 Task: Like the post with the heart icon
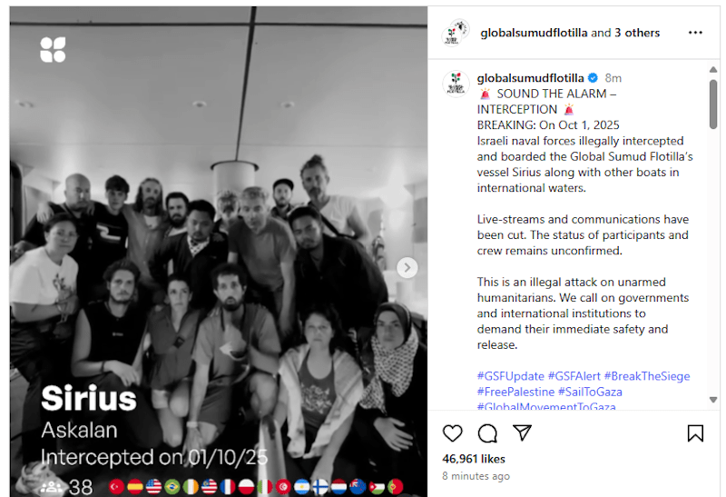click(x=452, y=433)
